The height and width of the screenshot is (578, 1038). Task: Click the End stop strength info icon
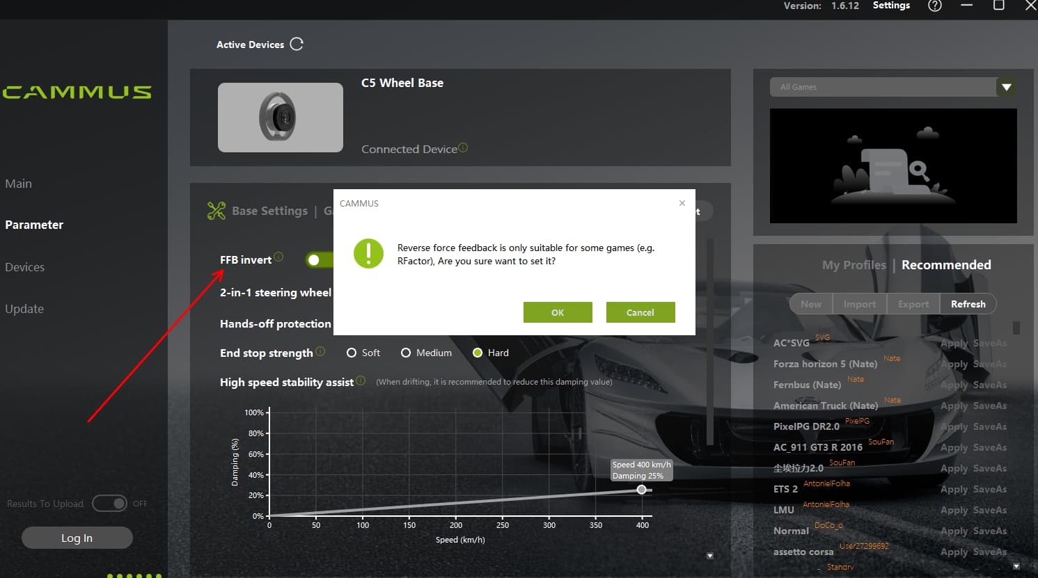(320, 351)
